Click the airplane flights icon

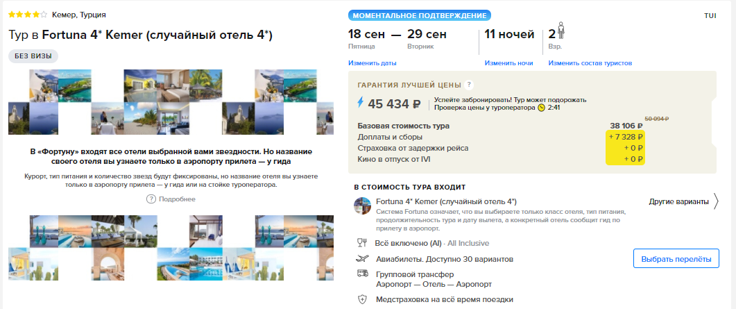click(362, 259)
